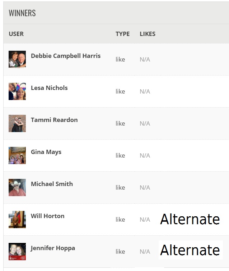The height and width of the screenshot is (271, 229).
Task: Open the Debbie Campbell Harris name link
Action: click(x=66, y=56)
